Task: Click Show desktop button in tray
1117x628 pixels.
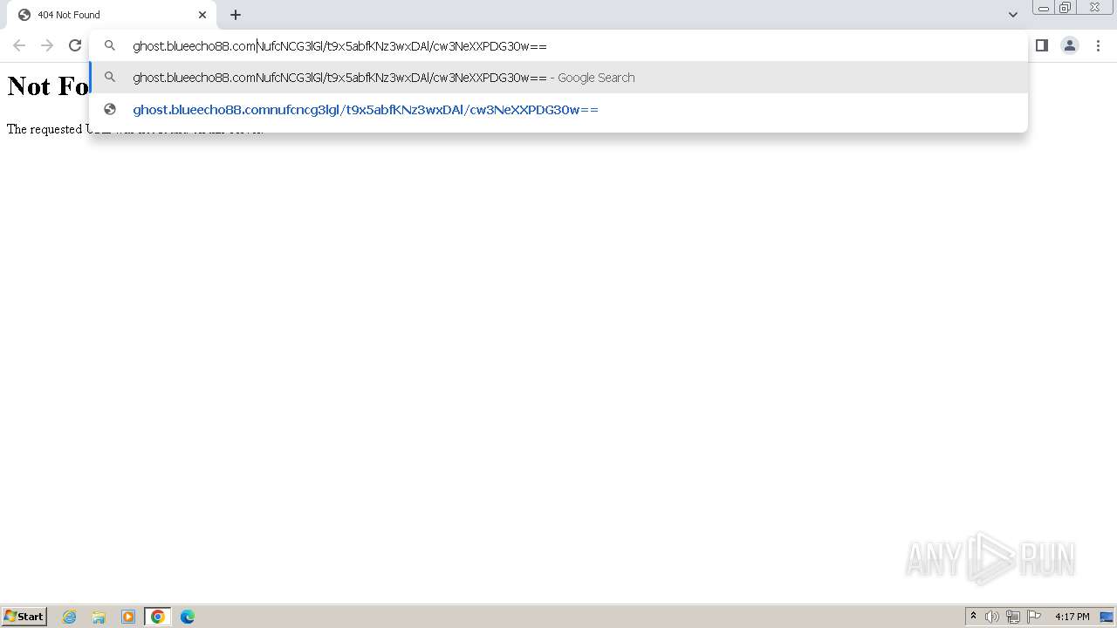Action: tap(1107, 617)
